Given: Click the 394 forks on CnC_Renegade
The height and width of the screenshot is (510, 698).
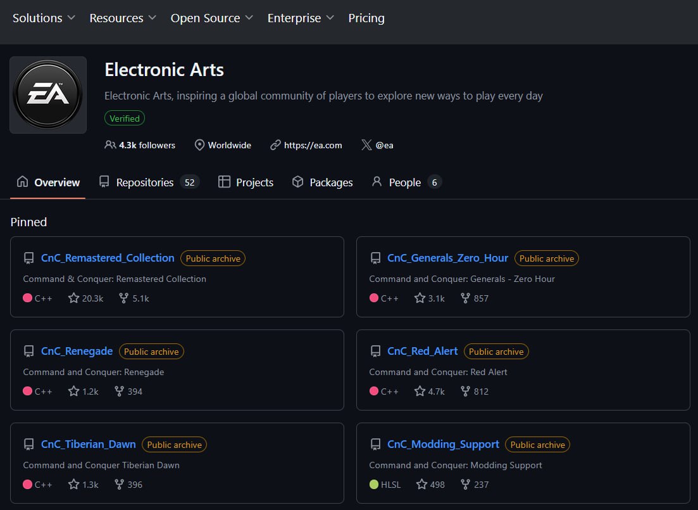Looking at the screenshot, I should (x=128, y=392).
